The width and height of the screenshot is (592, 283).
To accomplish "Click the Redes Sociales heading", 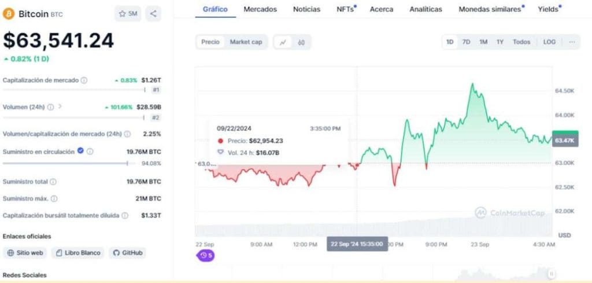I will (24, 275).
